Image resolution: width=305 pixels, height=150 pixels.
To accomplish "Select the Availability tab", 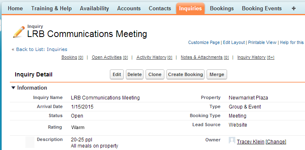I will pos(94,8).
